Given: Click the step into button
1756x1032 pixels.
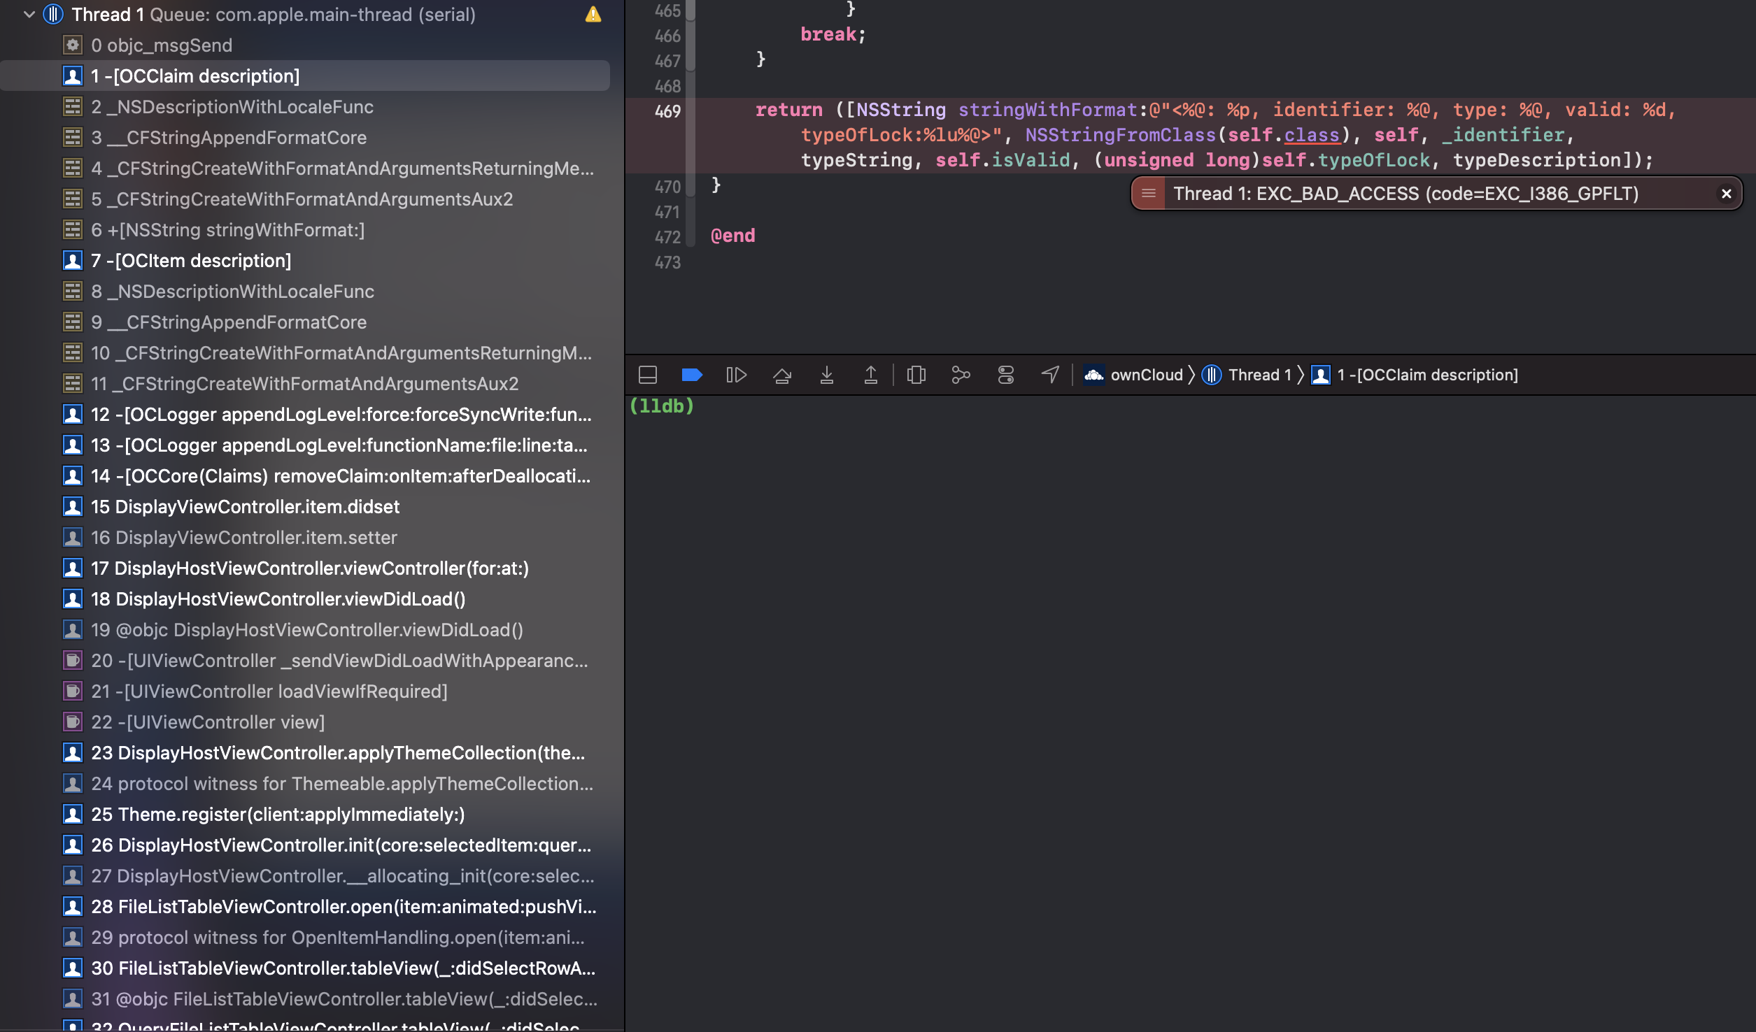Looking at the screenshot, I should click(x=827, y=375).
